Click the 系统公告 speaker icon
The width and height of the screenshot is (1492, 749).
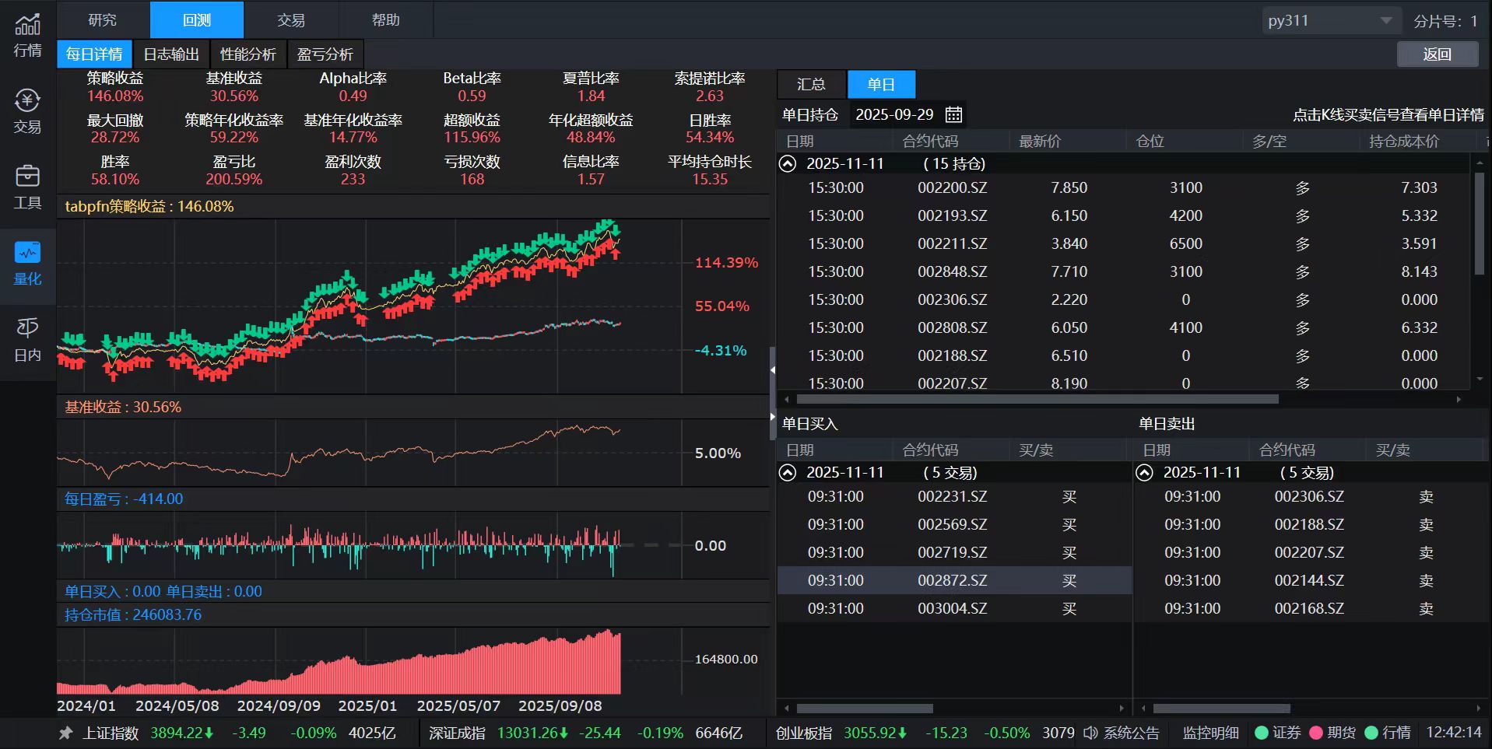click(1090, 732)
